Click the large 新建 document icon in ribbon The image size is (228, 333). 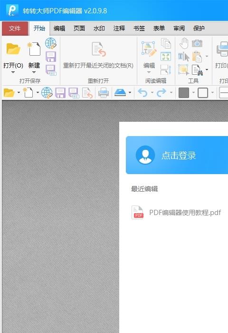point(34,49)
